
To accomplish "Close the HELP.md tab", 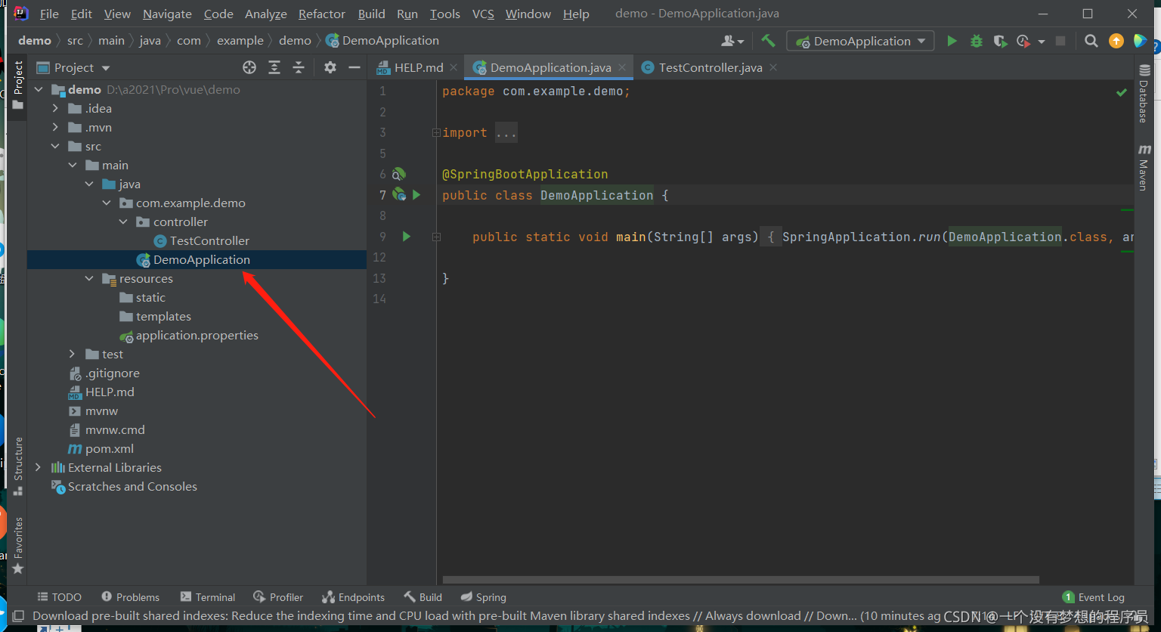I will [x=454, y=67].
